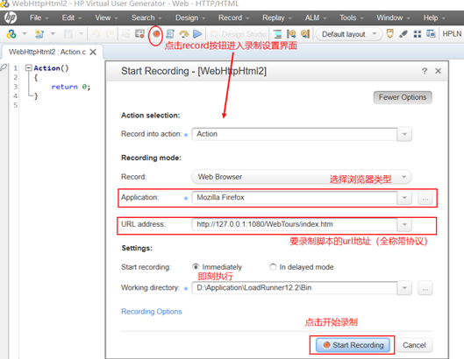464x359 pixels.
Task: Open dropdown arrow next to Save icon
Action: (x=81, y=33)
